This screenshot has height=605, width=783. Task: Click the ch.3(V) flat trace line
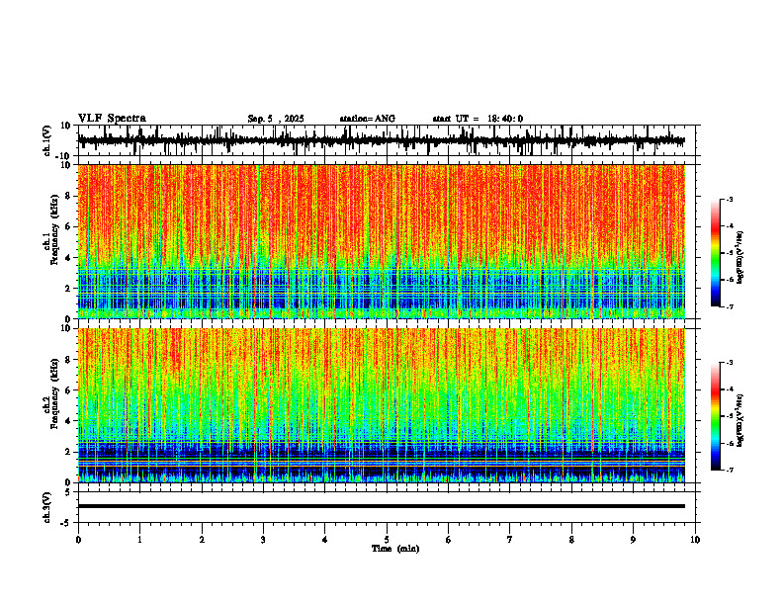pyautogui.click(x=381, y=506)
